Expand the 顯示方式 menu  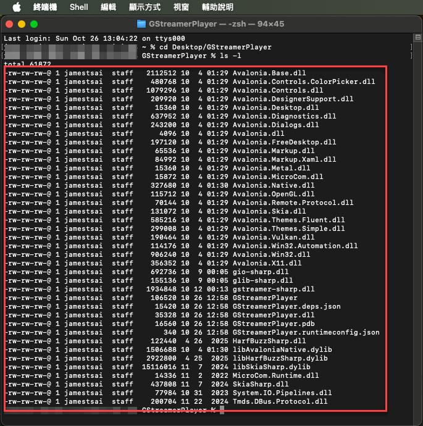point(144,7)
